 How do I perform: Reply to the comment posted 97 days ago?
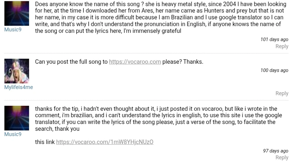[282, 157]
